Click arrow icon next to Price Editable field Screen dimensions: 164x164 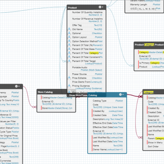coord(69,78)
